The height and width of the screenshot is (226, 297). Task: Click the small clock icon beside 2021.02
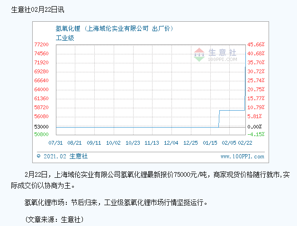pos(39,156)
